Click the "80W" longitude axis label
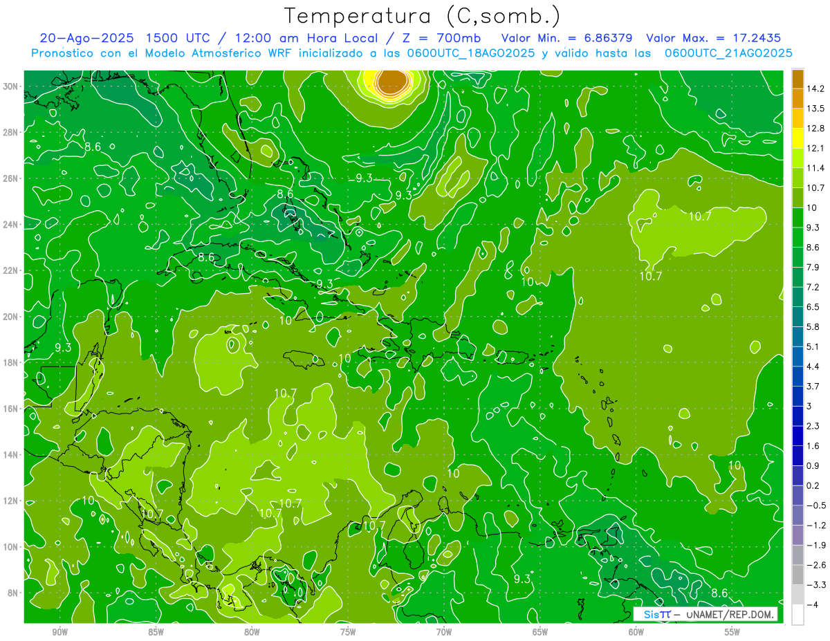Image resolution: width=830 pixels, height=641 pixels. click(x=252, y=632)
